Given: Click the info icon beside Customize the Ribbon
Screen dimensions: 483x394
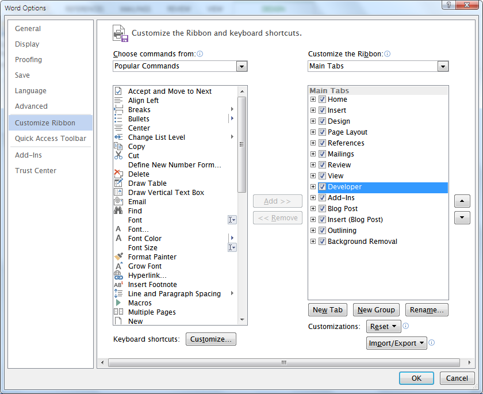Looking at the screenshot, I should point(388,54).
